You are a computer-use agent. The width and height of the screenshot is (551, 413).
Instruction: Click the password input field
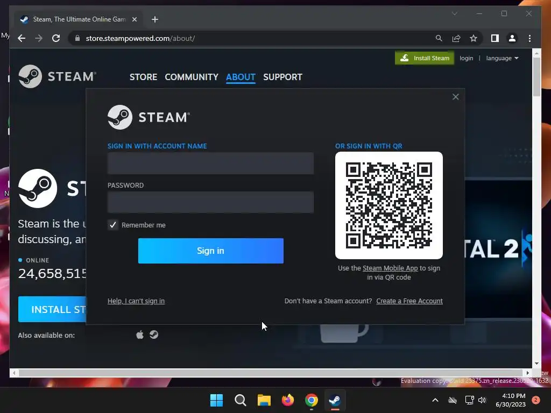tap(210, 202)
